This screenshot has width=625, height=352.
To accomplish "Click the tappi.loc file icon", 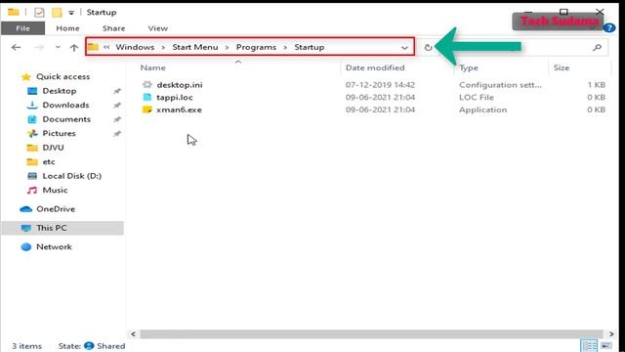I will click(147, 97).
